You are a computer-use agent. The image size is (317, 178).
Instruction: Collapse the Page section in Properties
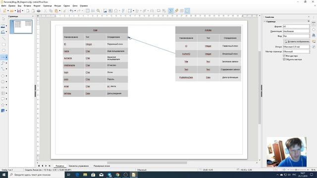[265, 21]
